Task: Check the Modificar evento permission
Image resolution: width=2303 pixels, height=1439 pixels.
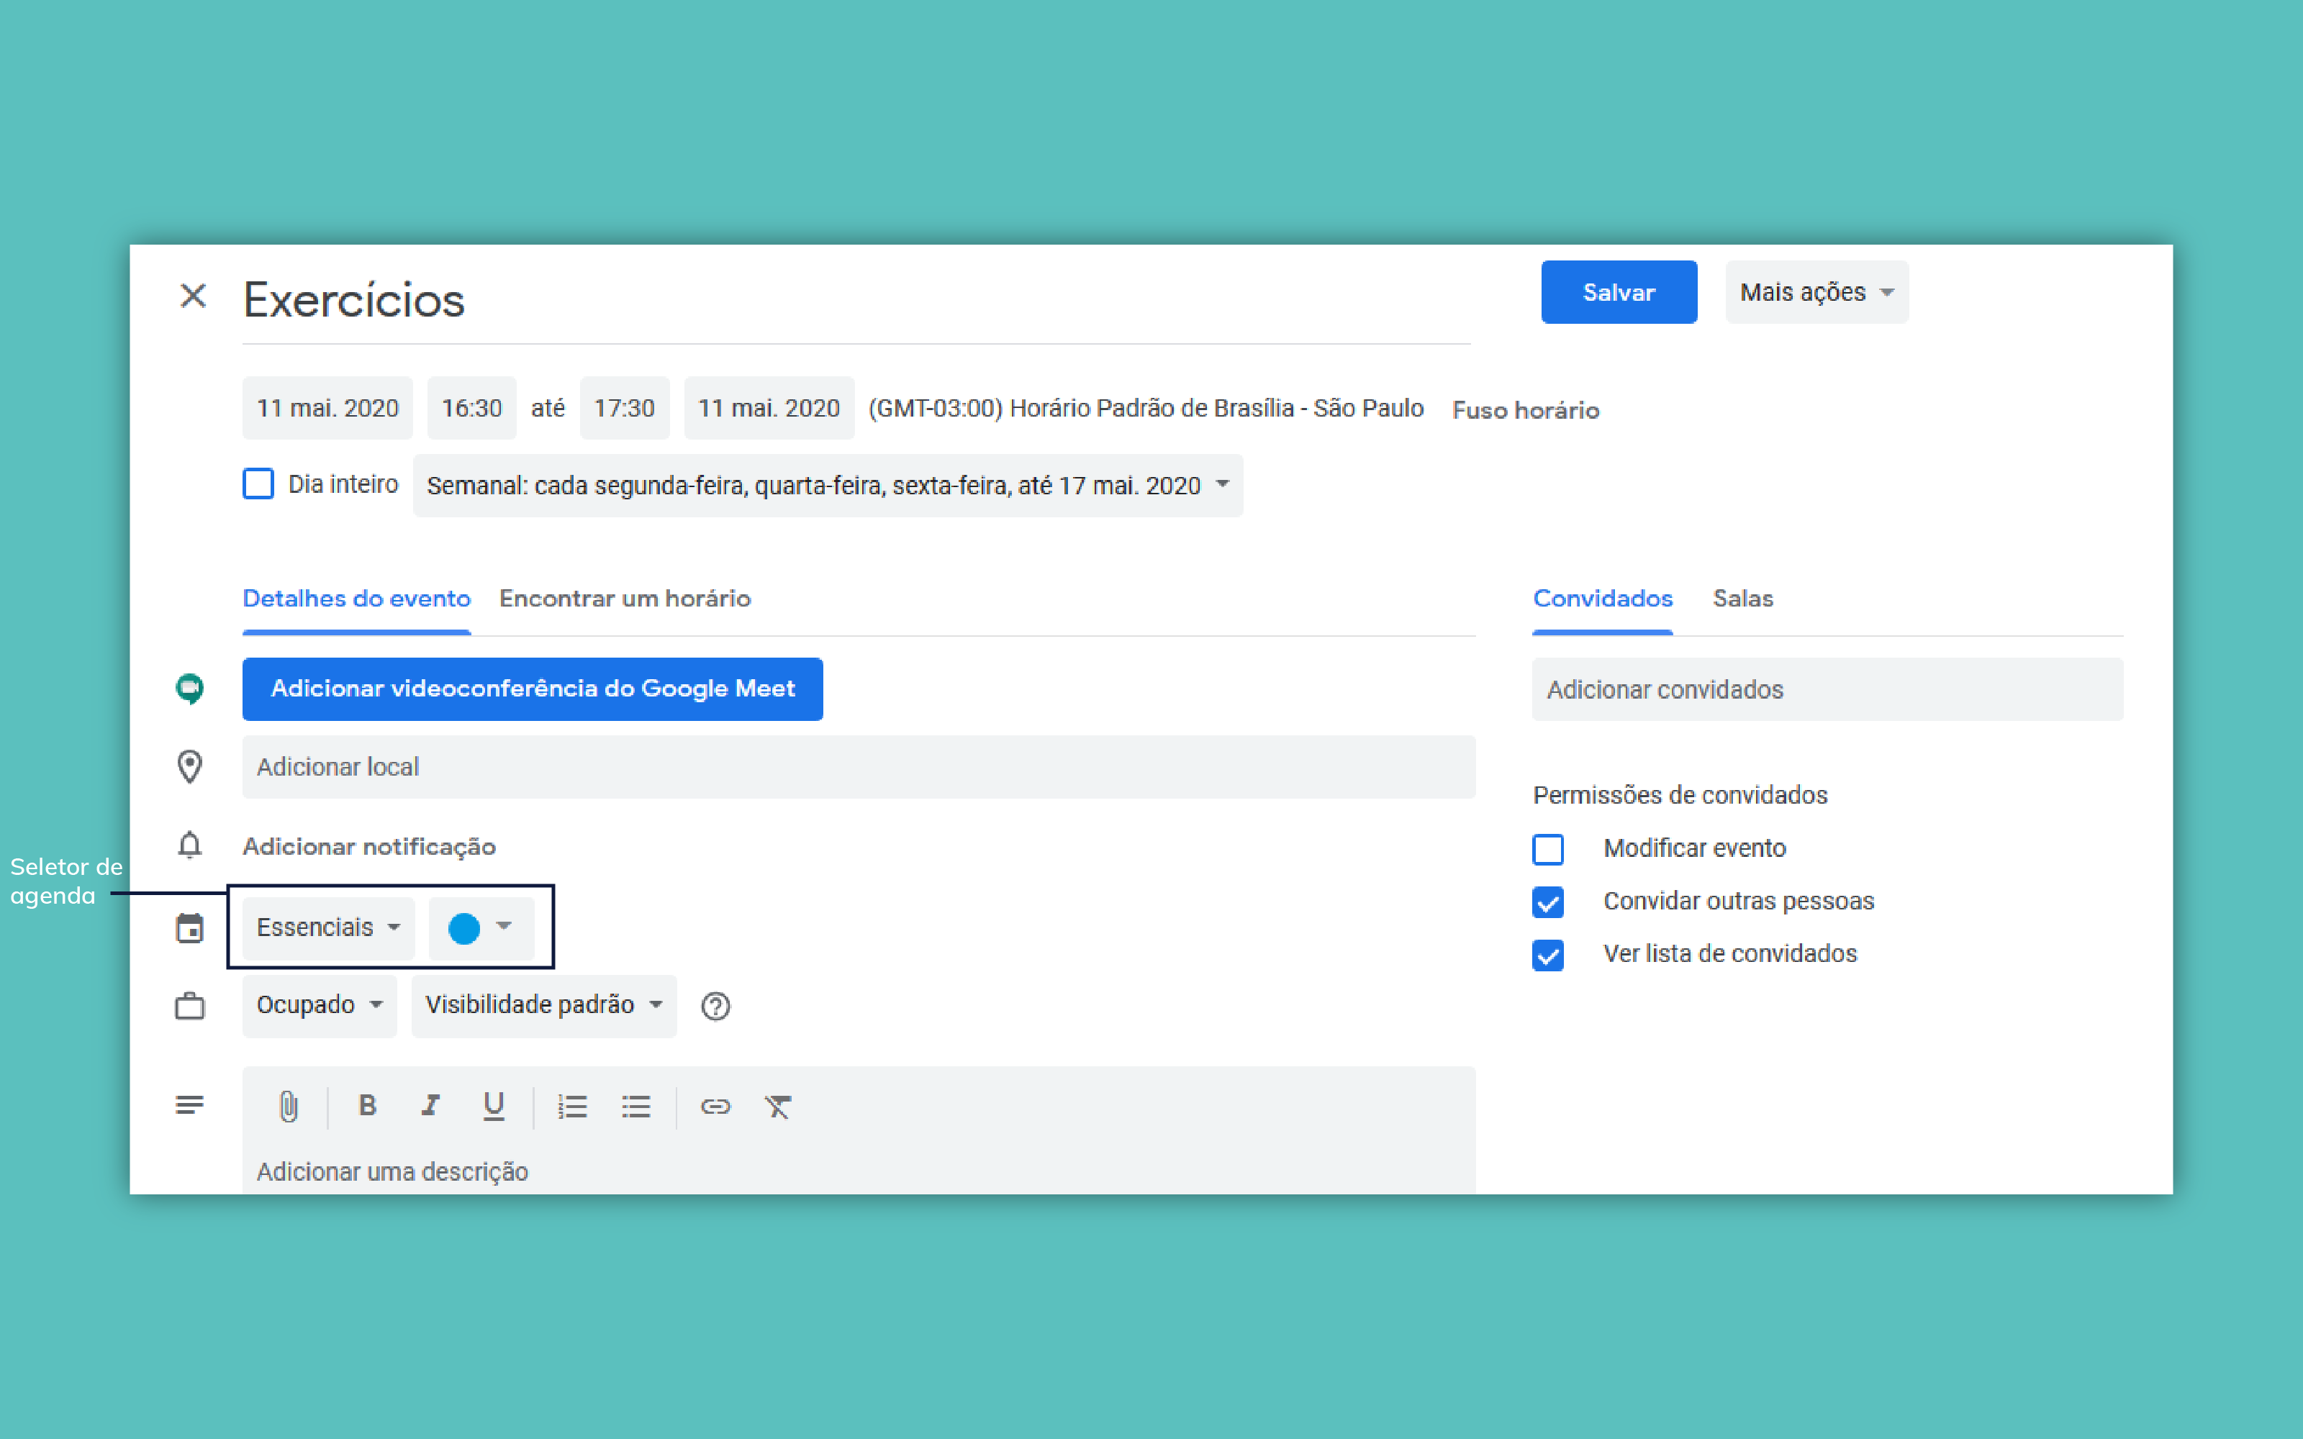Action: [x=1548, y=849]
